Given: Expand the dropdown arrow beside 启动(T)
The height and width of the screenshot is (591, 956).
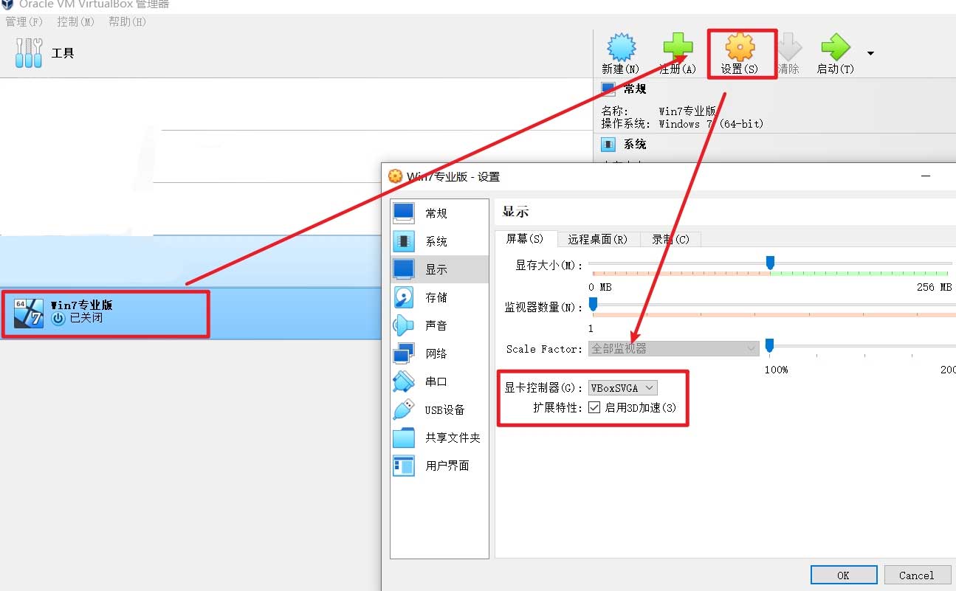Looking at the screenshot, I should [x=871, y=53].
